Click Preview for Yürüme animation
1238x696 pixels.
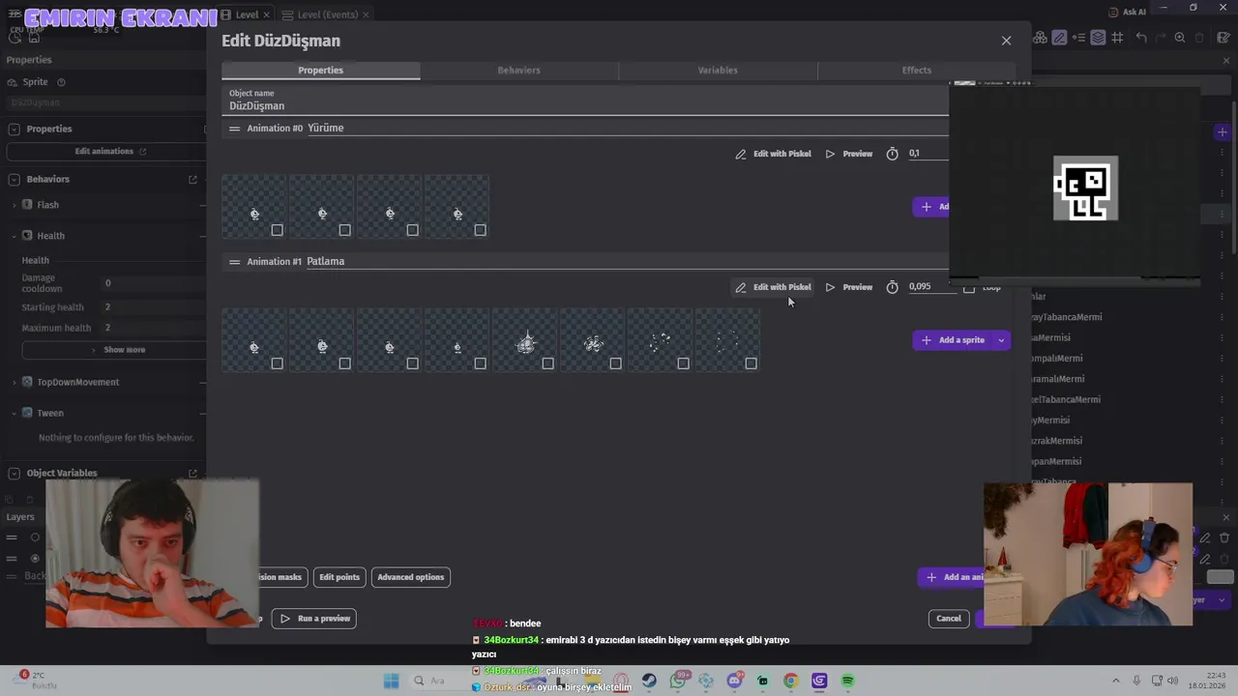click(849, 154)
